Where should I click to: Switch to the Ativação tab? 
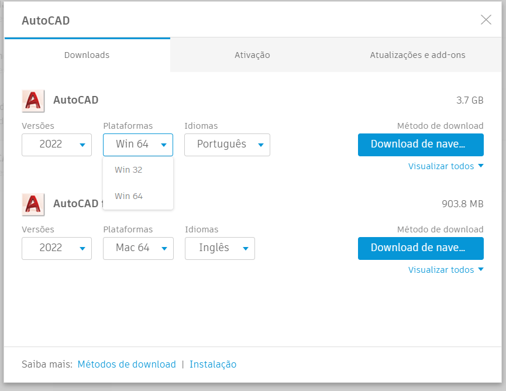pos(252,54)
